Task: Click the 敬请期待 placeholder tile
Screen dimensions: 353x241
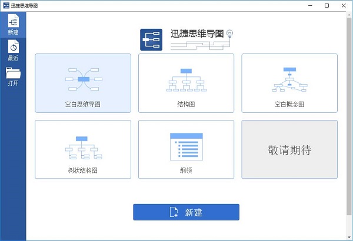Action: 289,149
